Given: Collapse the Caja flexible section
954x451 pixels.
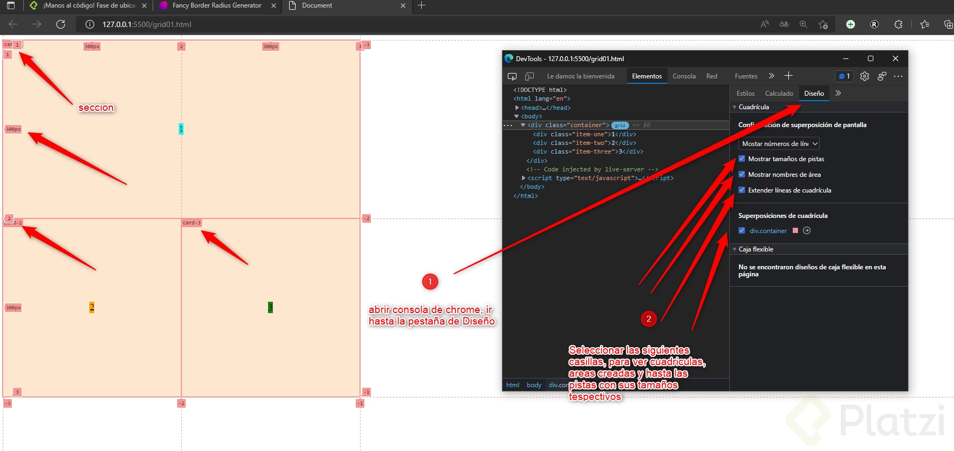Looking at the screenshot, I should pyautogui.click(x=735, y=249).
